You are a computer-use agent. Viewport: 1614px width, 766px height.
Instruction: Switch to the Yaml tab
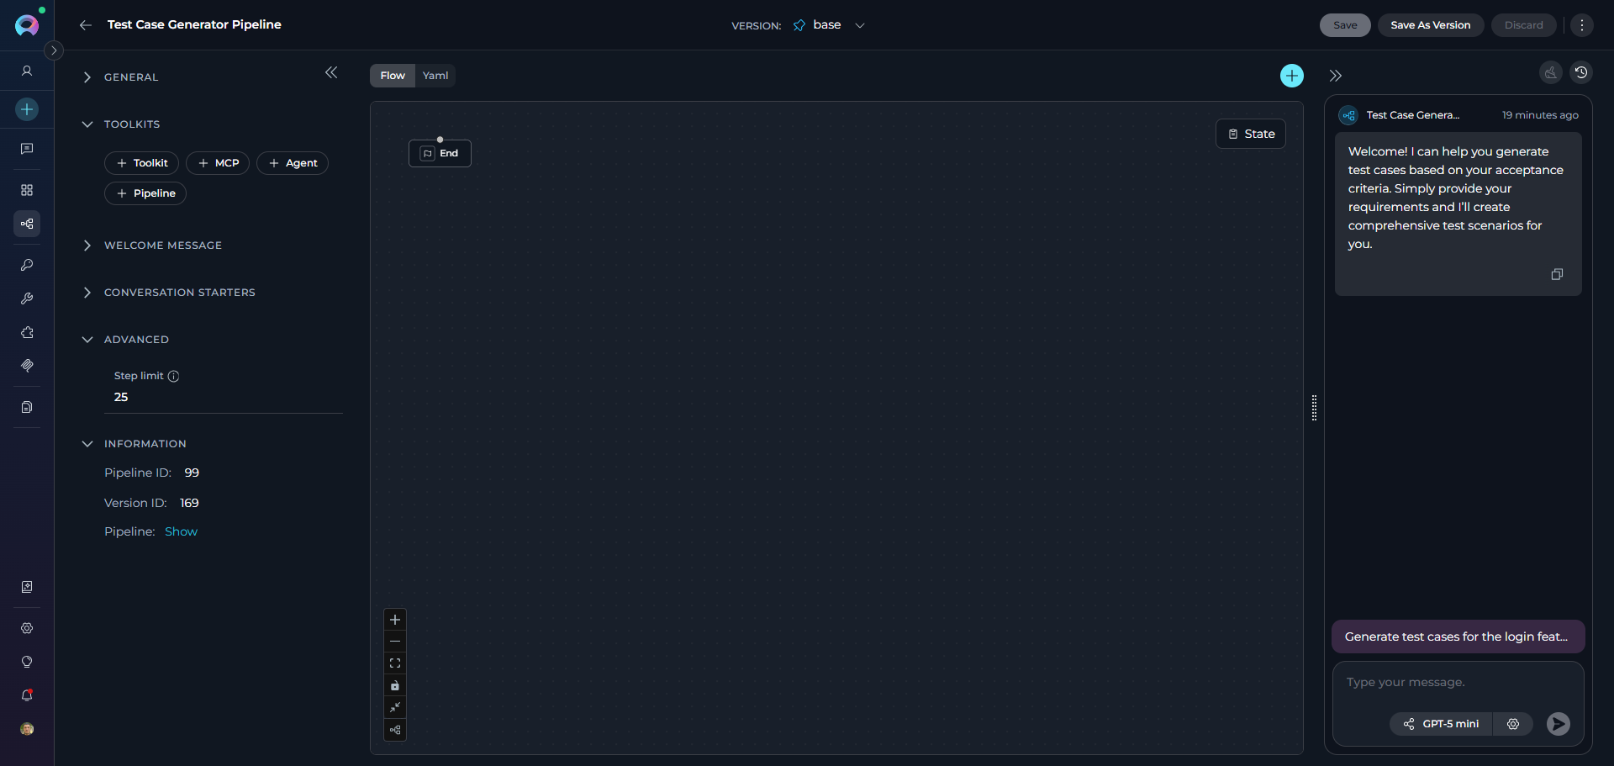coord(435,76)
